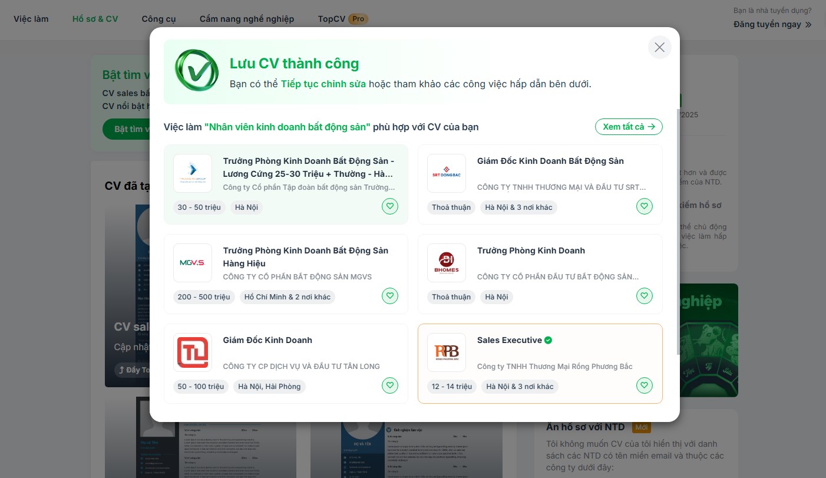Image resolution: width=826 pixels, height=478 pixels.
Task: Open the Hồ sơ & CV menu
Action: [x=95, y=19]
